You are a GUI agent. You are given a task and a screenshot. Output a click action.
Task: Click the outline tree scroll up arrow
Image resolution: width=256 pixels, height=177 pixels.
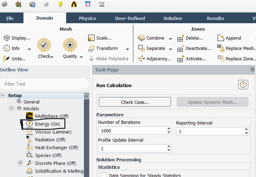point(86,96)
